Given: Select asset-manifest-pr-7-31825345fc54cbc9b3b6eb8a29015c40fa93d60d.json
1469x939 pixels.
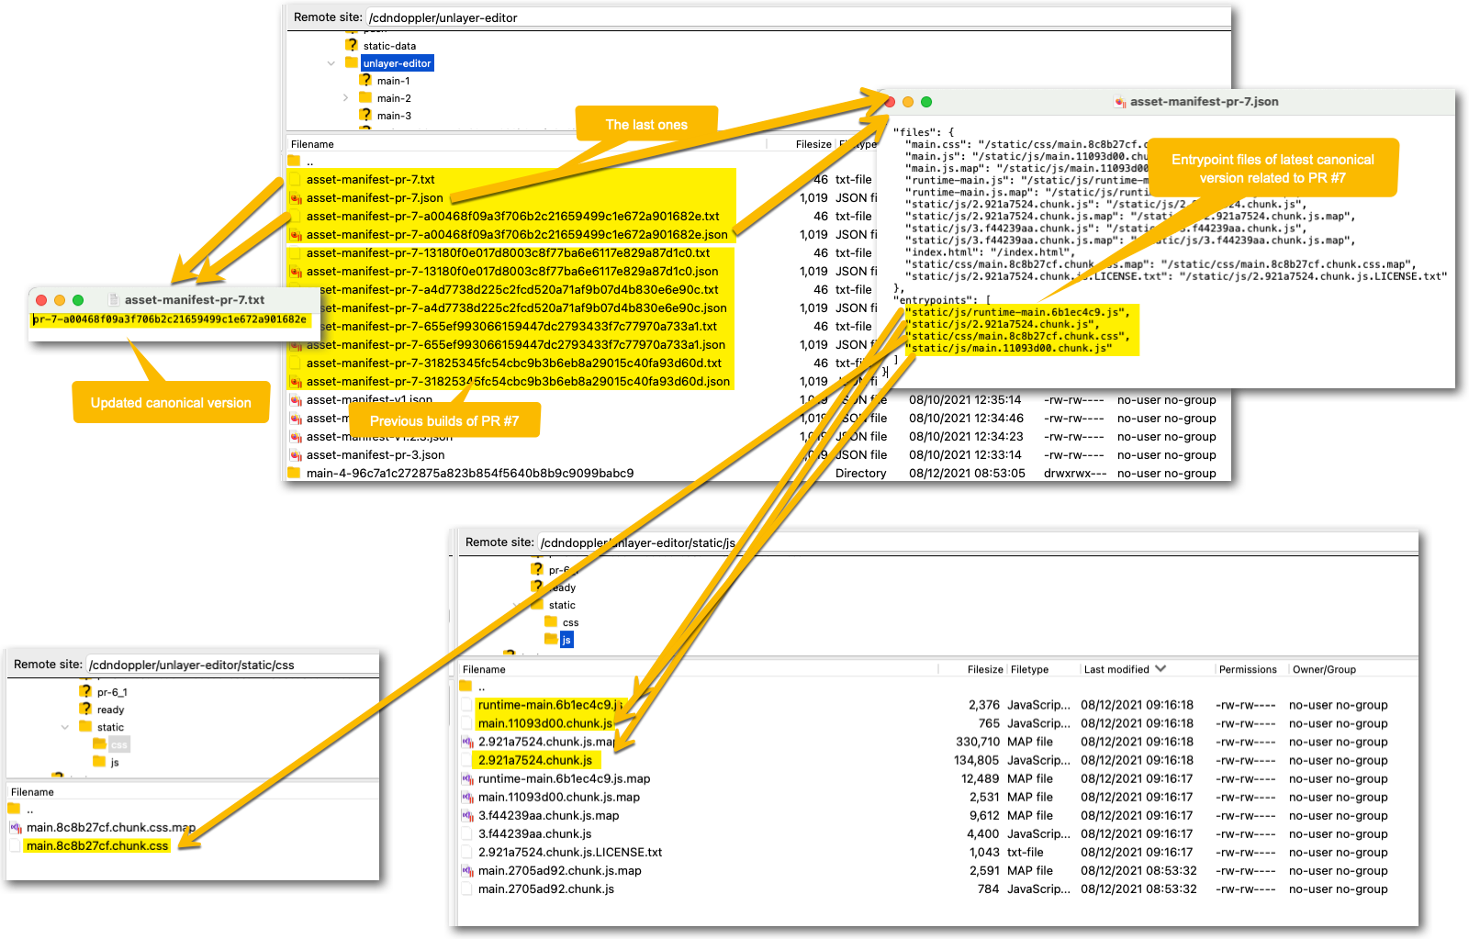Looking at the screenshot, I should click(x=518, y=381).
